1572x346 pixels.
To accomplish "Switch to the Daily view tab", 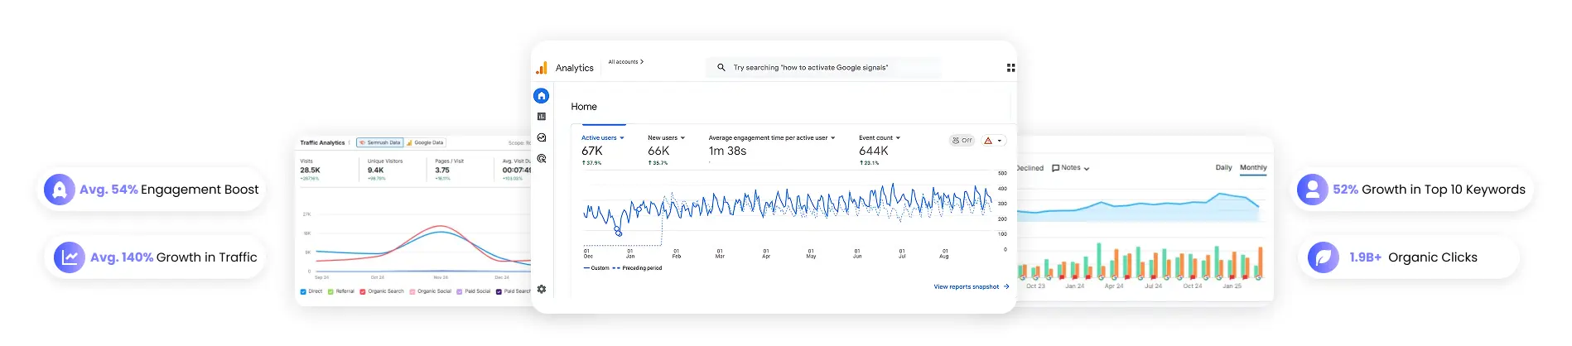I will click(1223, 167).
